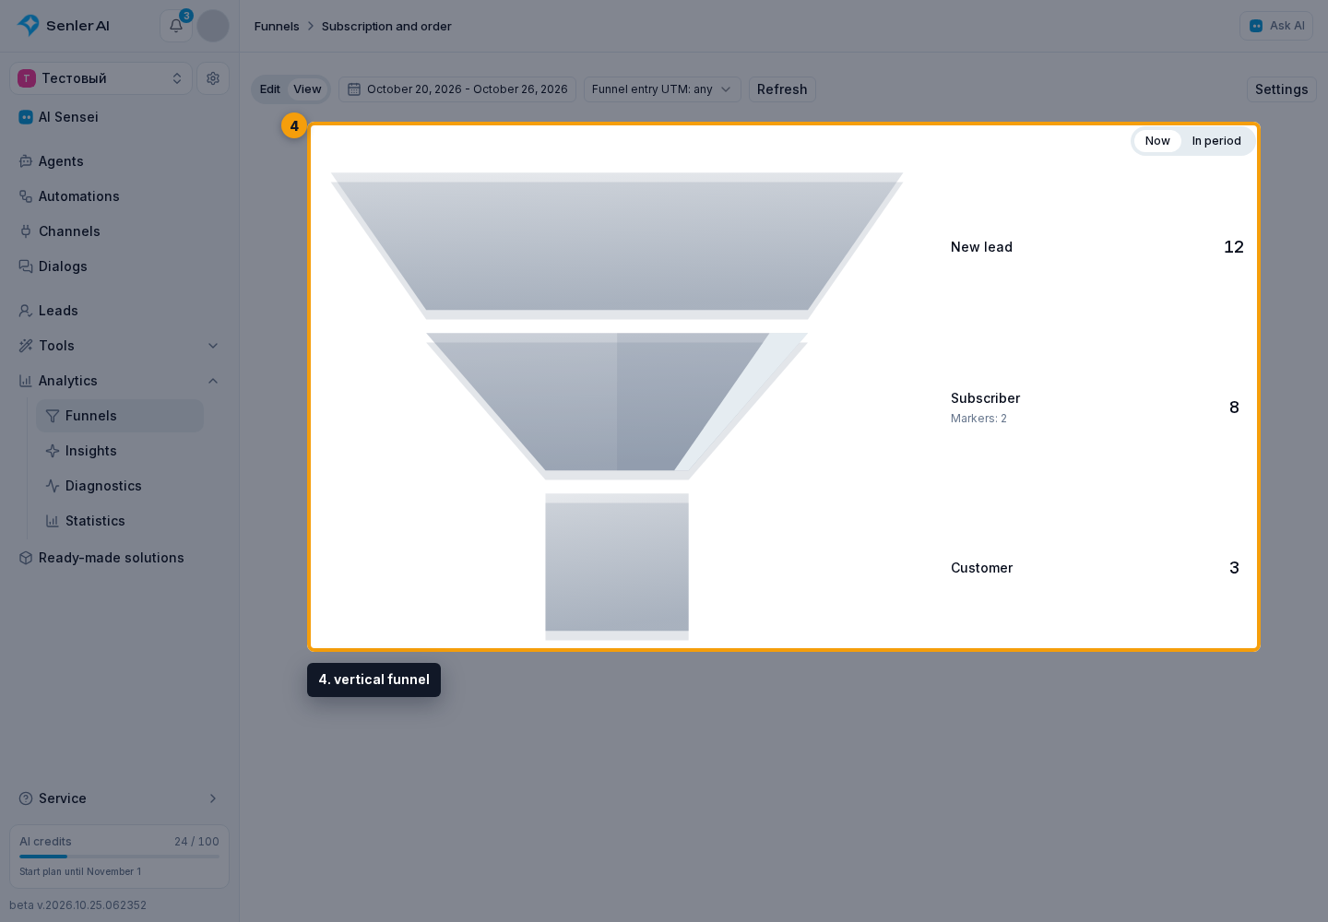Click the Ask AI button

point(1277,26)
